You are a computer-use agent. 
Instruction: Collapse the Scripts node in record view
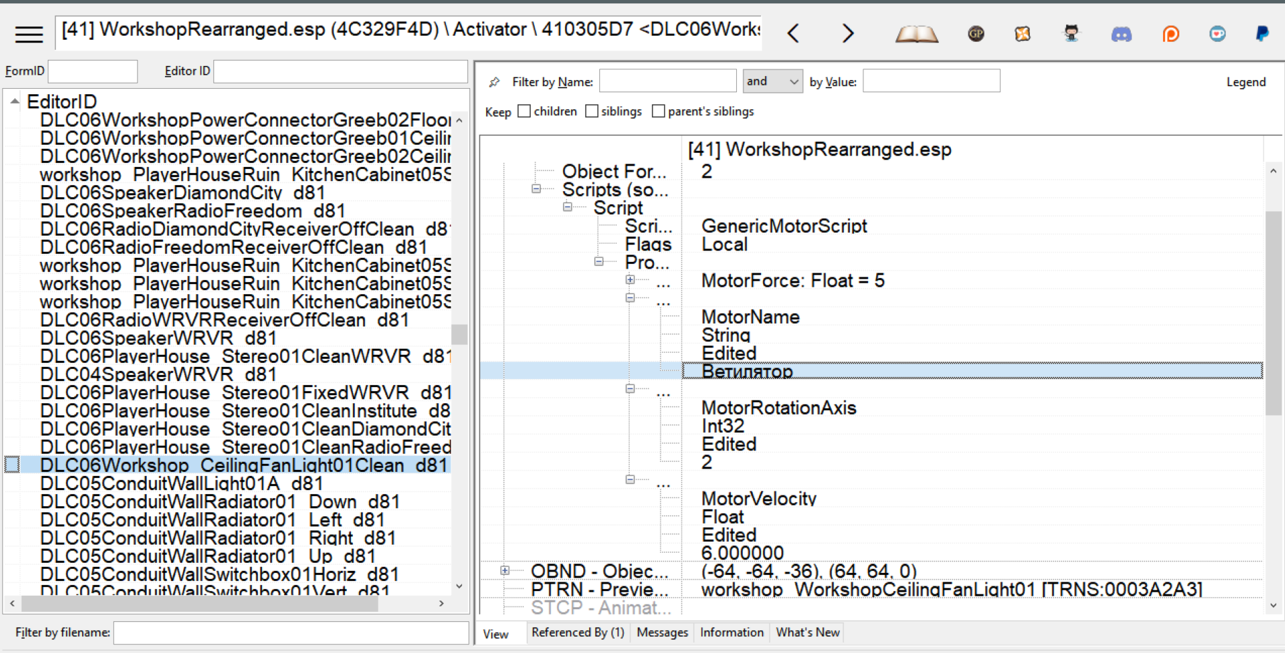click(x=536, y=189)
